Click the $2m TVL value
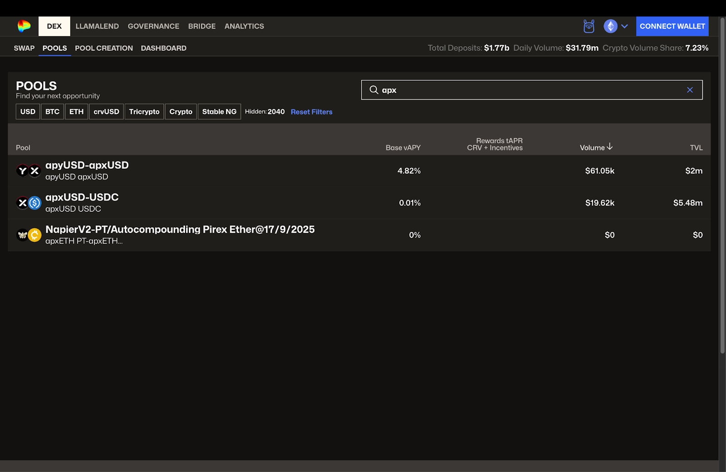 coord(694,171)
